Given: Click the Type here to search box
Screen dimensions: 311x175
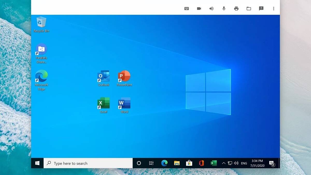Looking at the screenshot, I should coord(88,163).
